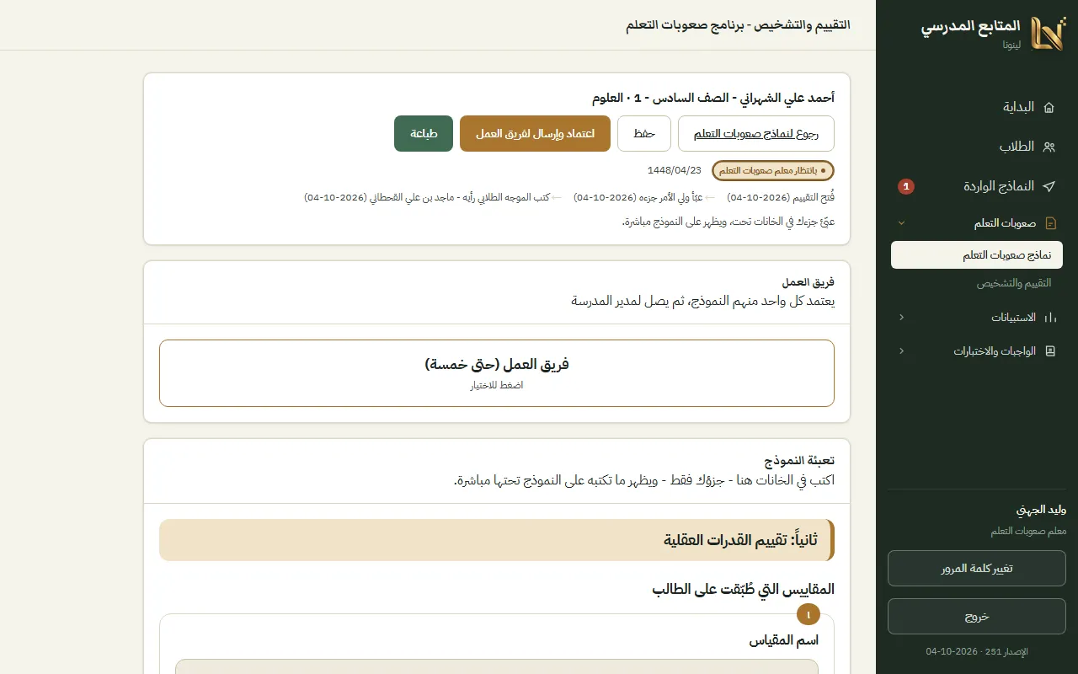This screenshot has width=1078, height=674.
Task: Select نماذج صعوبات التعلم in the sidebar submenu
Action: pos(977,255)
